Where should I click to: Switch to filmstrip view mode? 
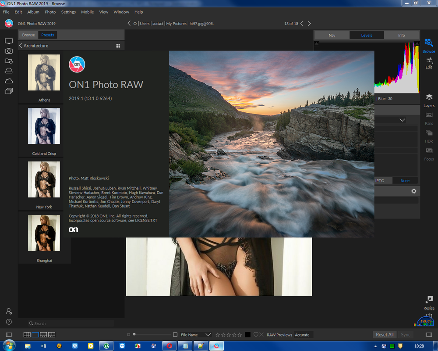point(43,335)
